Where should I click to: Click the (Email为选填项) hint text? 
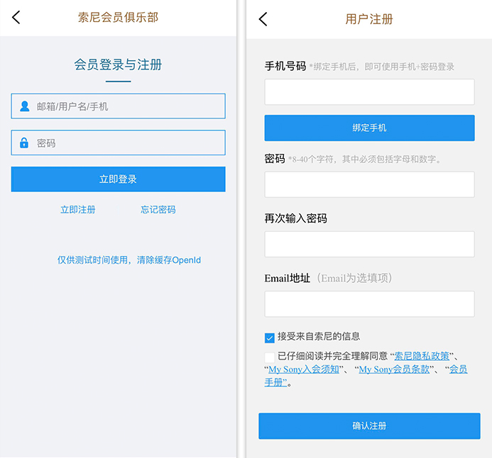click(354, 278)
